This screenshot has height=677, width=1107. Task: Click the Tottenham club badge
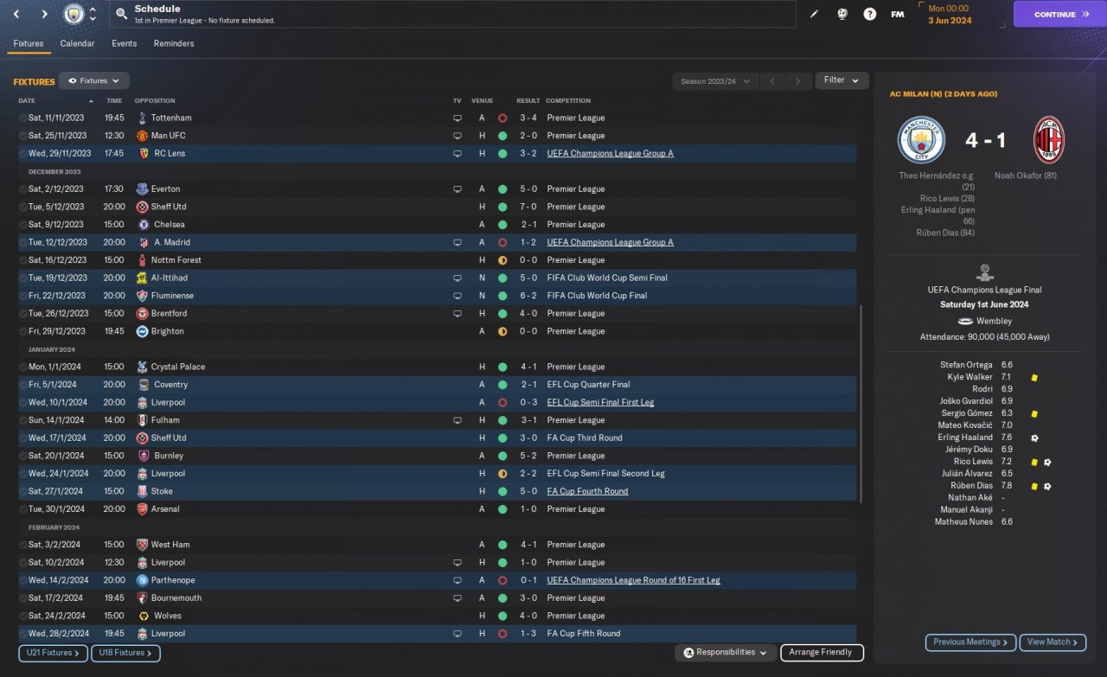142,118
